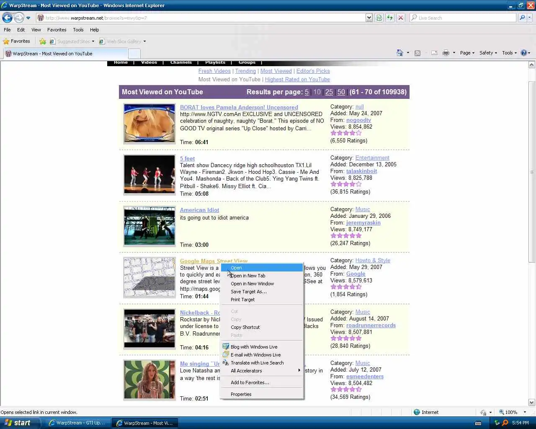Choose Translate with Live Search
Image resolution: width=536 pixels, height=429 pixels.
coord(262,363)
